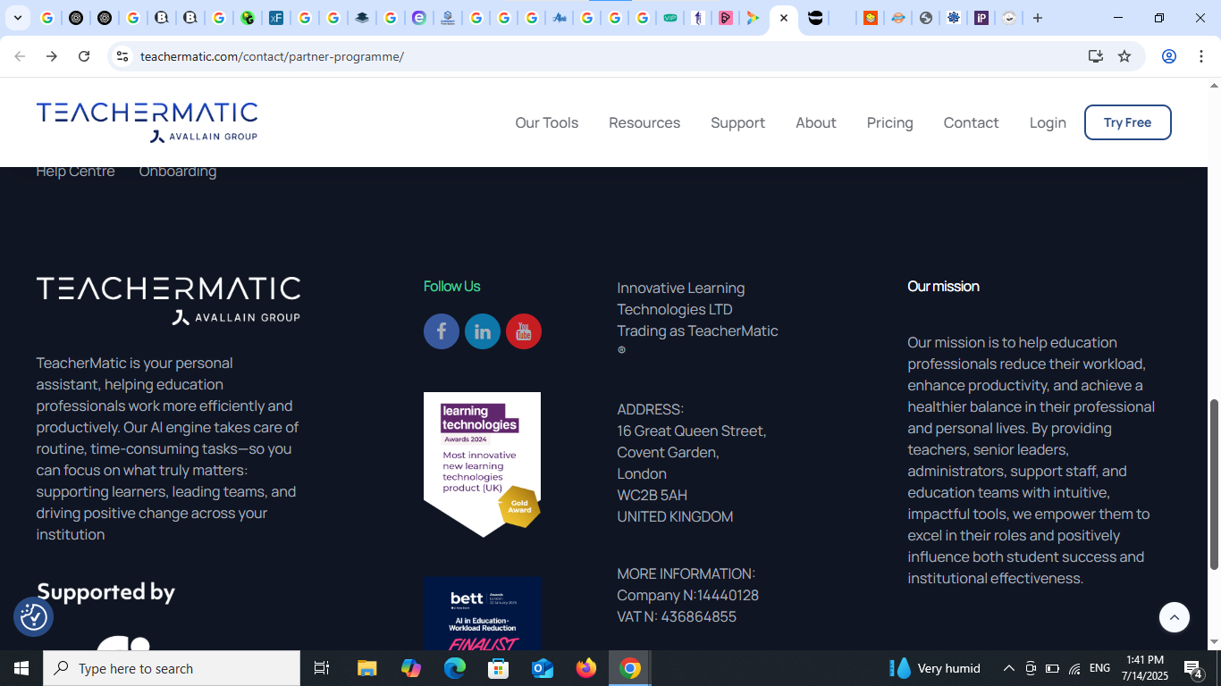
Task: Open Microsoft Edge from the taskbar
Action: coord(455,668)
